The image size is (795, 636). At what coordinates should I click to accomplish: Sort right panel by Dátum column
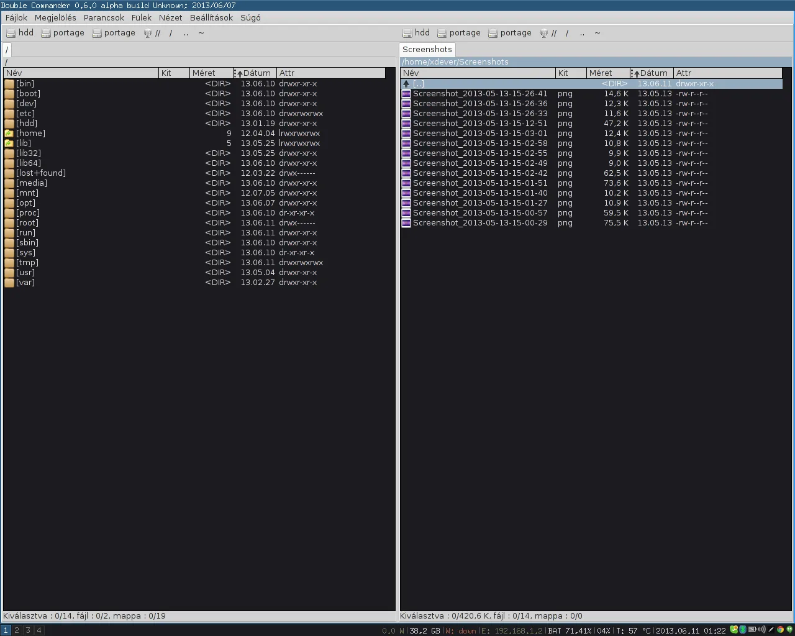coord(652,73)
